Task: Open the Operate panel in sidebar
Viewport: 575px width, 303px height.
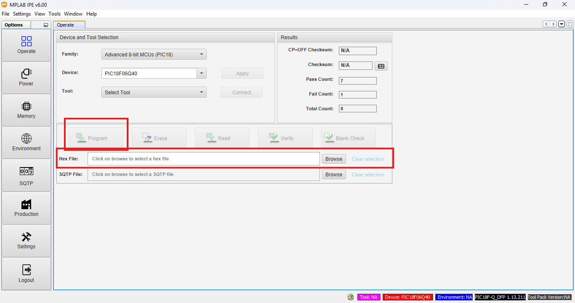Action: (26, 45)
